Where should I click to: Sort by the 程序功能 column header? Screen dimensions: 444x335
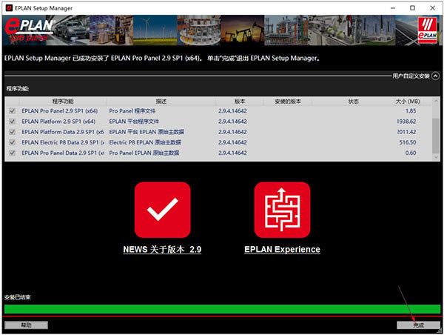[63, 101]
